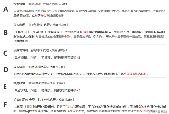Click the large letter C label
169x114 pixels.
(6, 53)
